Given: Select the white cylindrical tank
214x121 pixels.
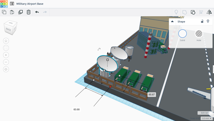Looking at the screenshot, I should coord(129,51).
